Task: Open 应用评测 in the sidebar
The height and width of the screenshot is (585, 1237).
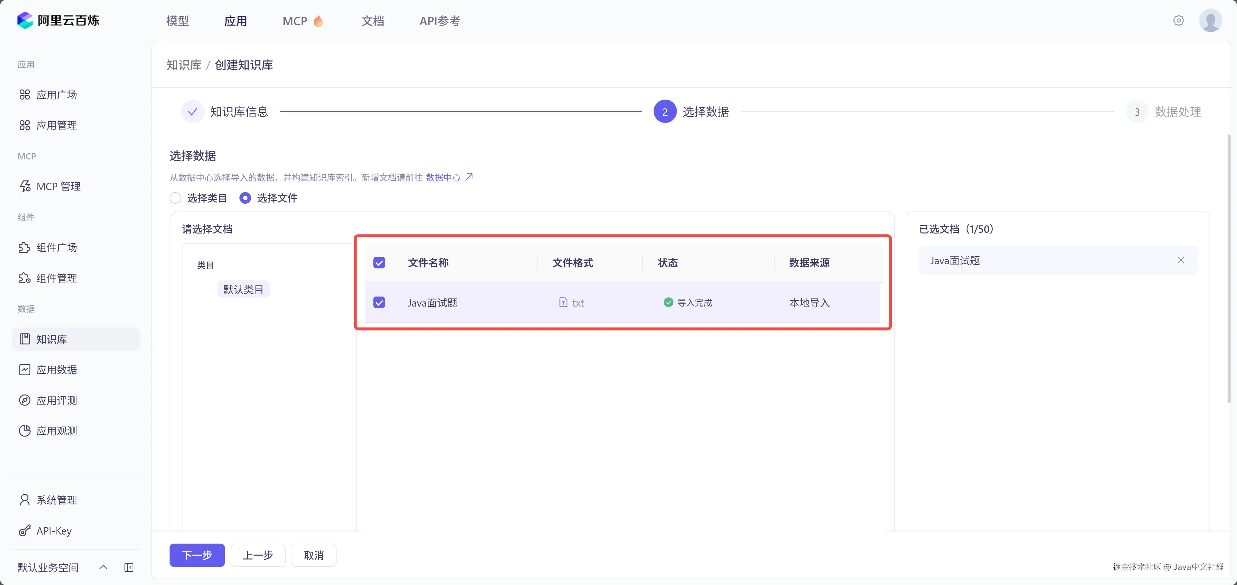Action: [56, 400]
